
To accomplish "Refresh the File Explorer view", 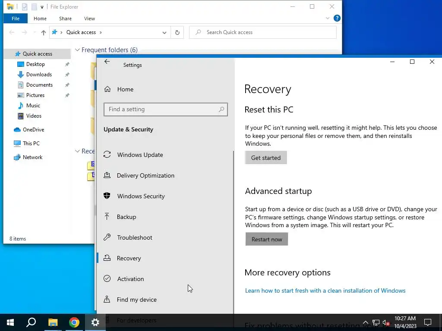I will (177, 32).
